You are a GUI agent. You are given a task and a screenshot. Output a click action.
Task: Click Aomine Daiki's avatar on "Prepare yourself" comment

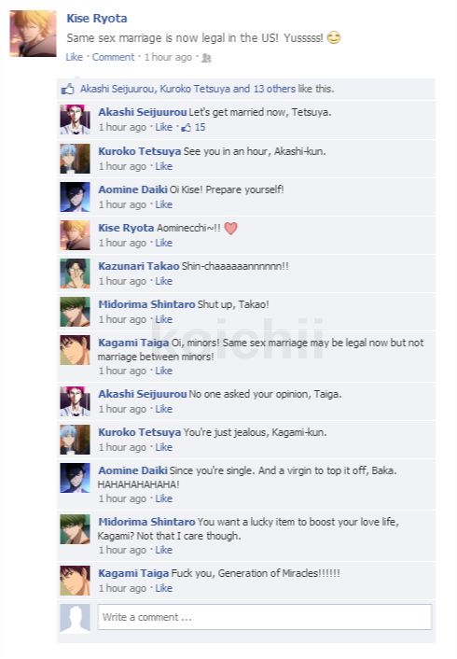75,197
